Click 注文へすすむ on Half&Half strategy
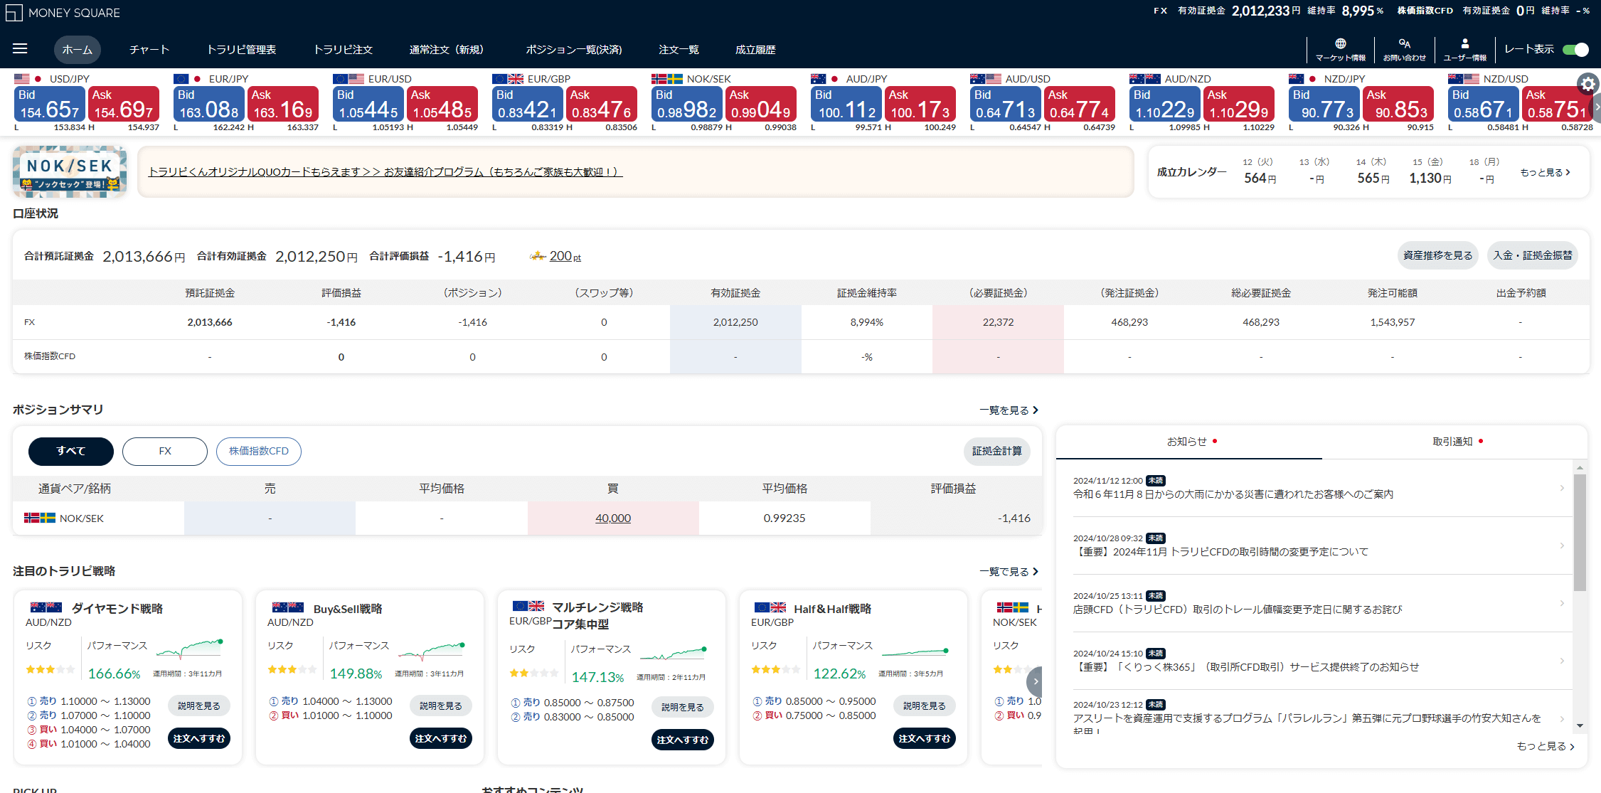 925,738
